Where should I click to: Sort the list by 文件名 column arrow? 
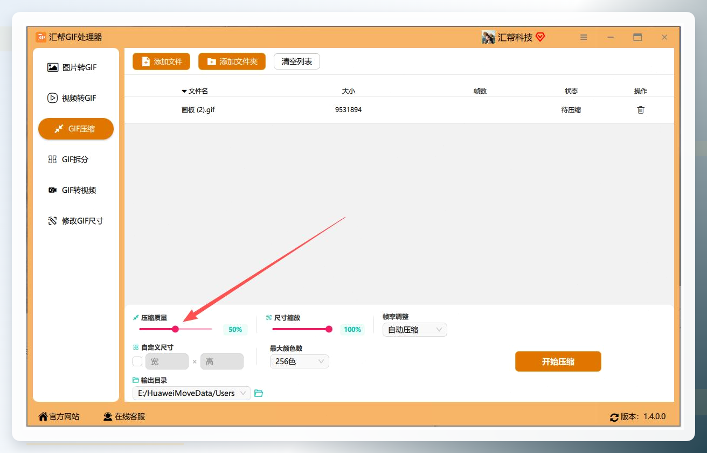point(184,92)
